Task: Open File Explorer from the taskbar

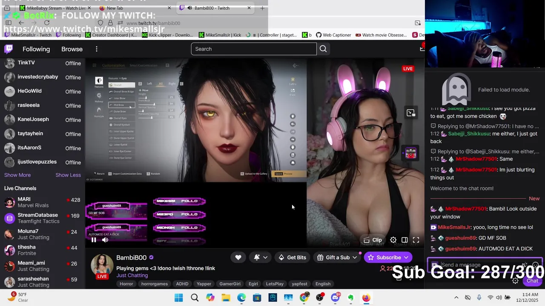Action: tap(226, 297)
